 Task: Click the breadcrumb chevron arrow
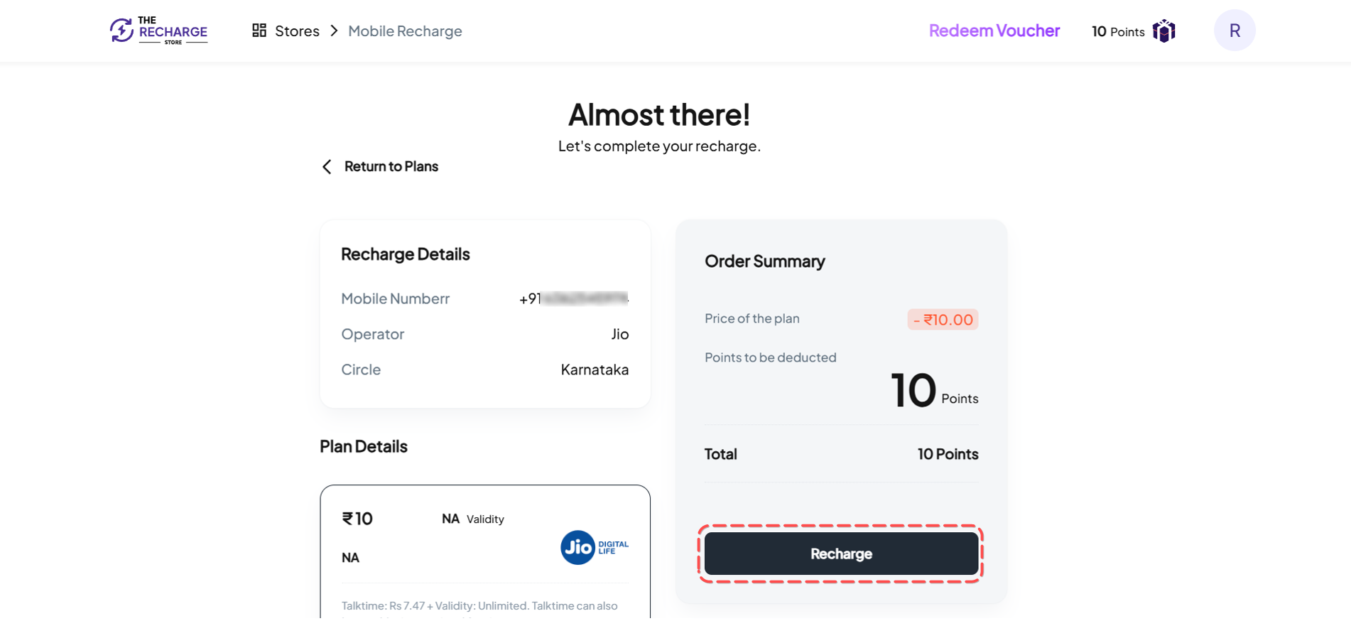pyautogui.click(x=334, y=31)
